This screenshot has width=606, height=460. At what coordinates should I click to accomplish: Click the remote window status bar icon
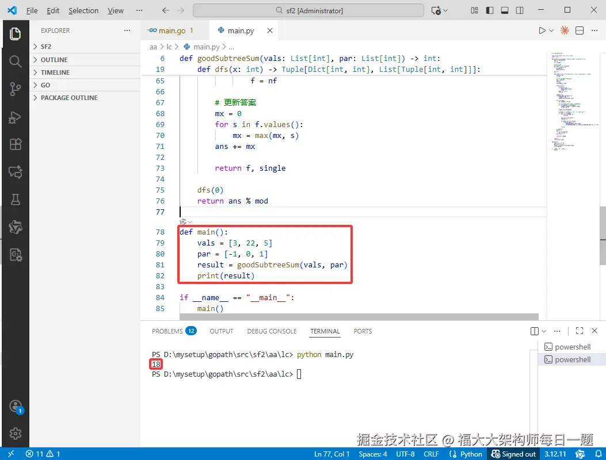[11, 454]
